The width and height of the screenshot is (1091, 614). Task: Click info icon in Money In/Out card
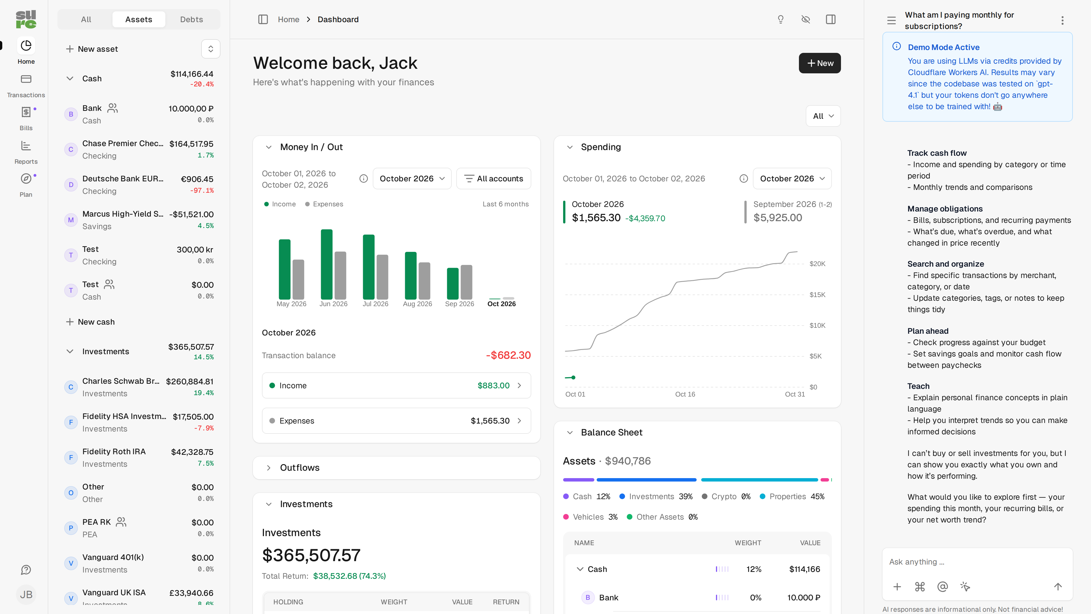click(363, 179)
